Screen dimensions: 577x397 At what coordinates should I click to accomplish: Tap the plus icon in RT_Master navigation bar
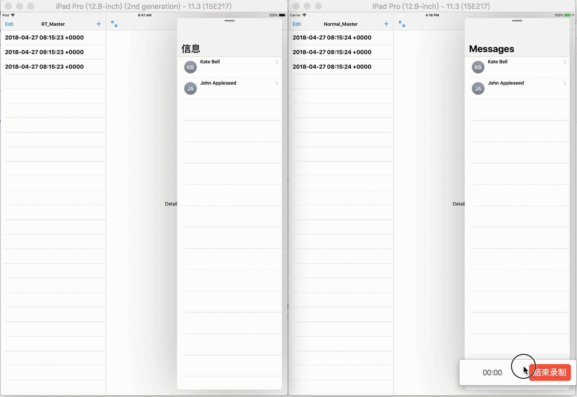pyautogui.click(x=99, y=24)
